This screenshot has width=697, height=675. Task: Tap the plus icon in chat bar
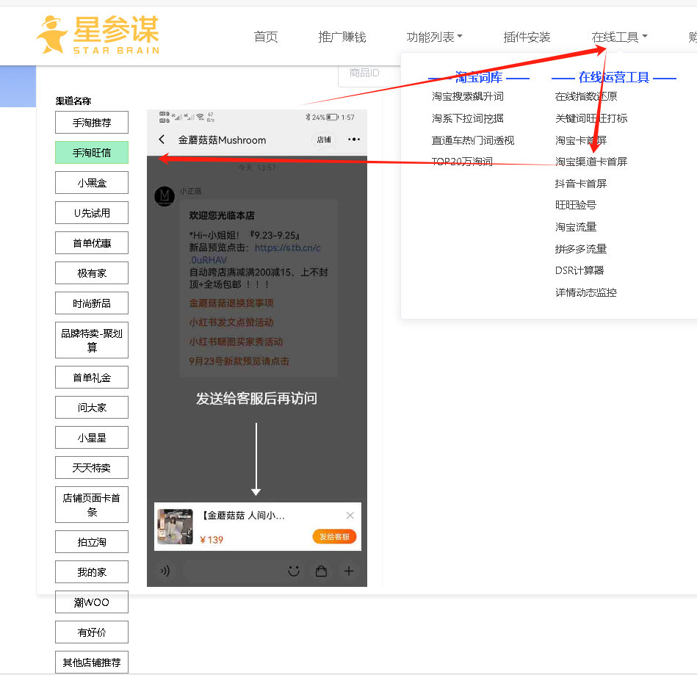(349, 571)
